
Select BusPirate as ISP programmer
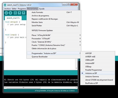click(98, 83)
